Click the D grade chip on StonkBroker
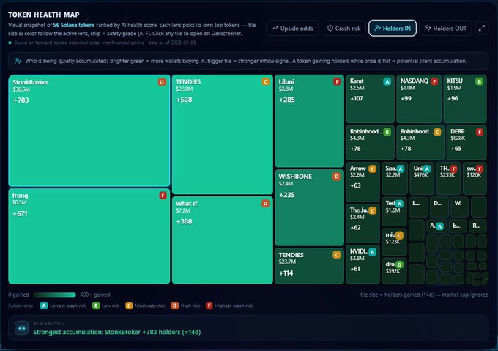This screenshot has height=351, width=498. pos(162,82)
